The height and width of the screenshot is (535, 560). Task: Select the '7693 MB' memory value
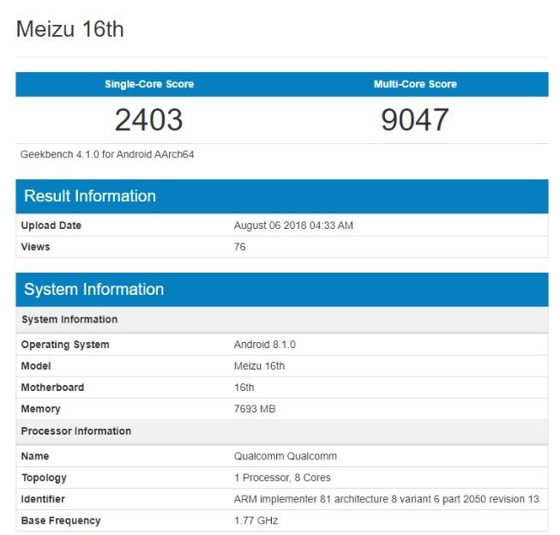[x=255, y=409]
